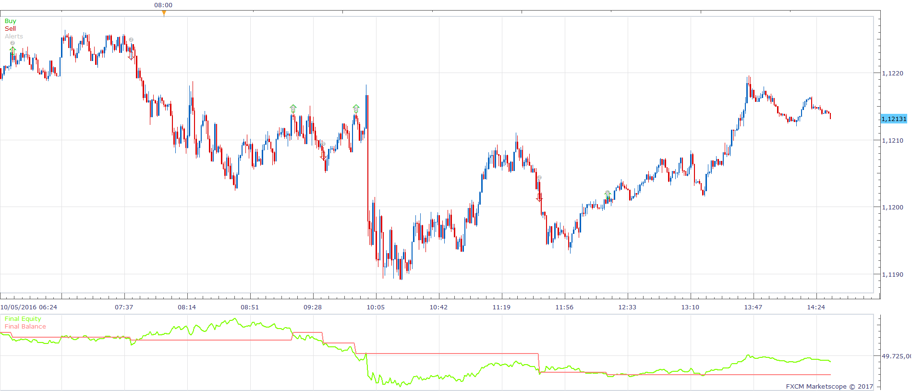Click the Alerts legend label

click(14, 37)
